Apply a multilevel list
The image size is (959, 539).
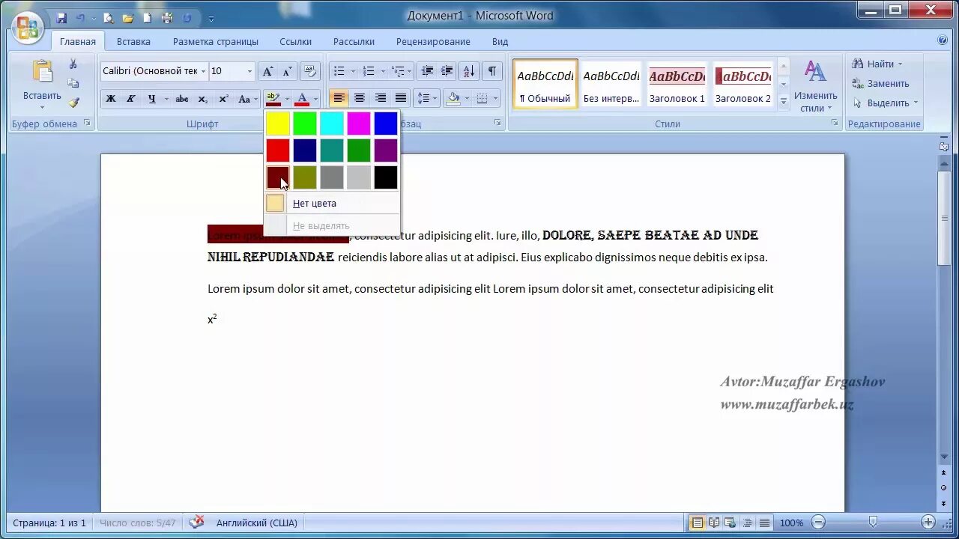pos(398,71)
